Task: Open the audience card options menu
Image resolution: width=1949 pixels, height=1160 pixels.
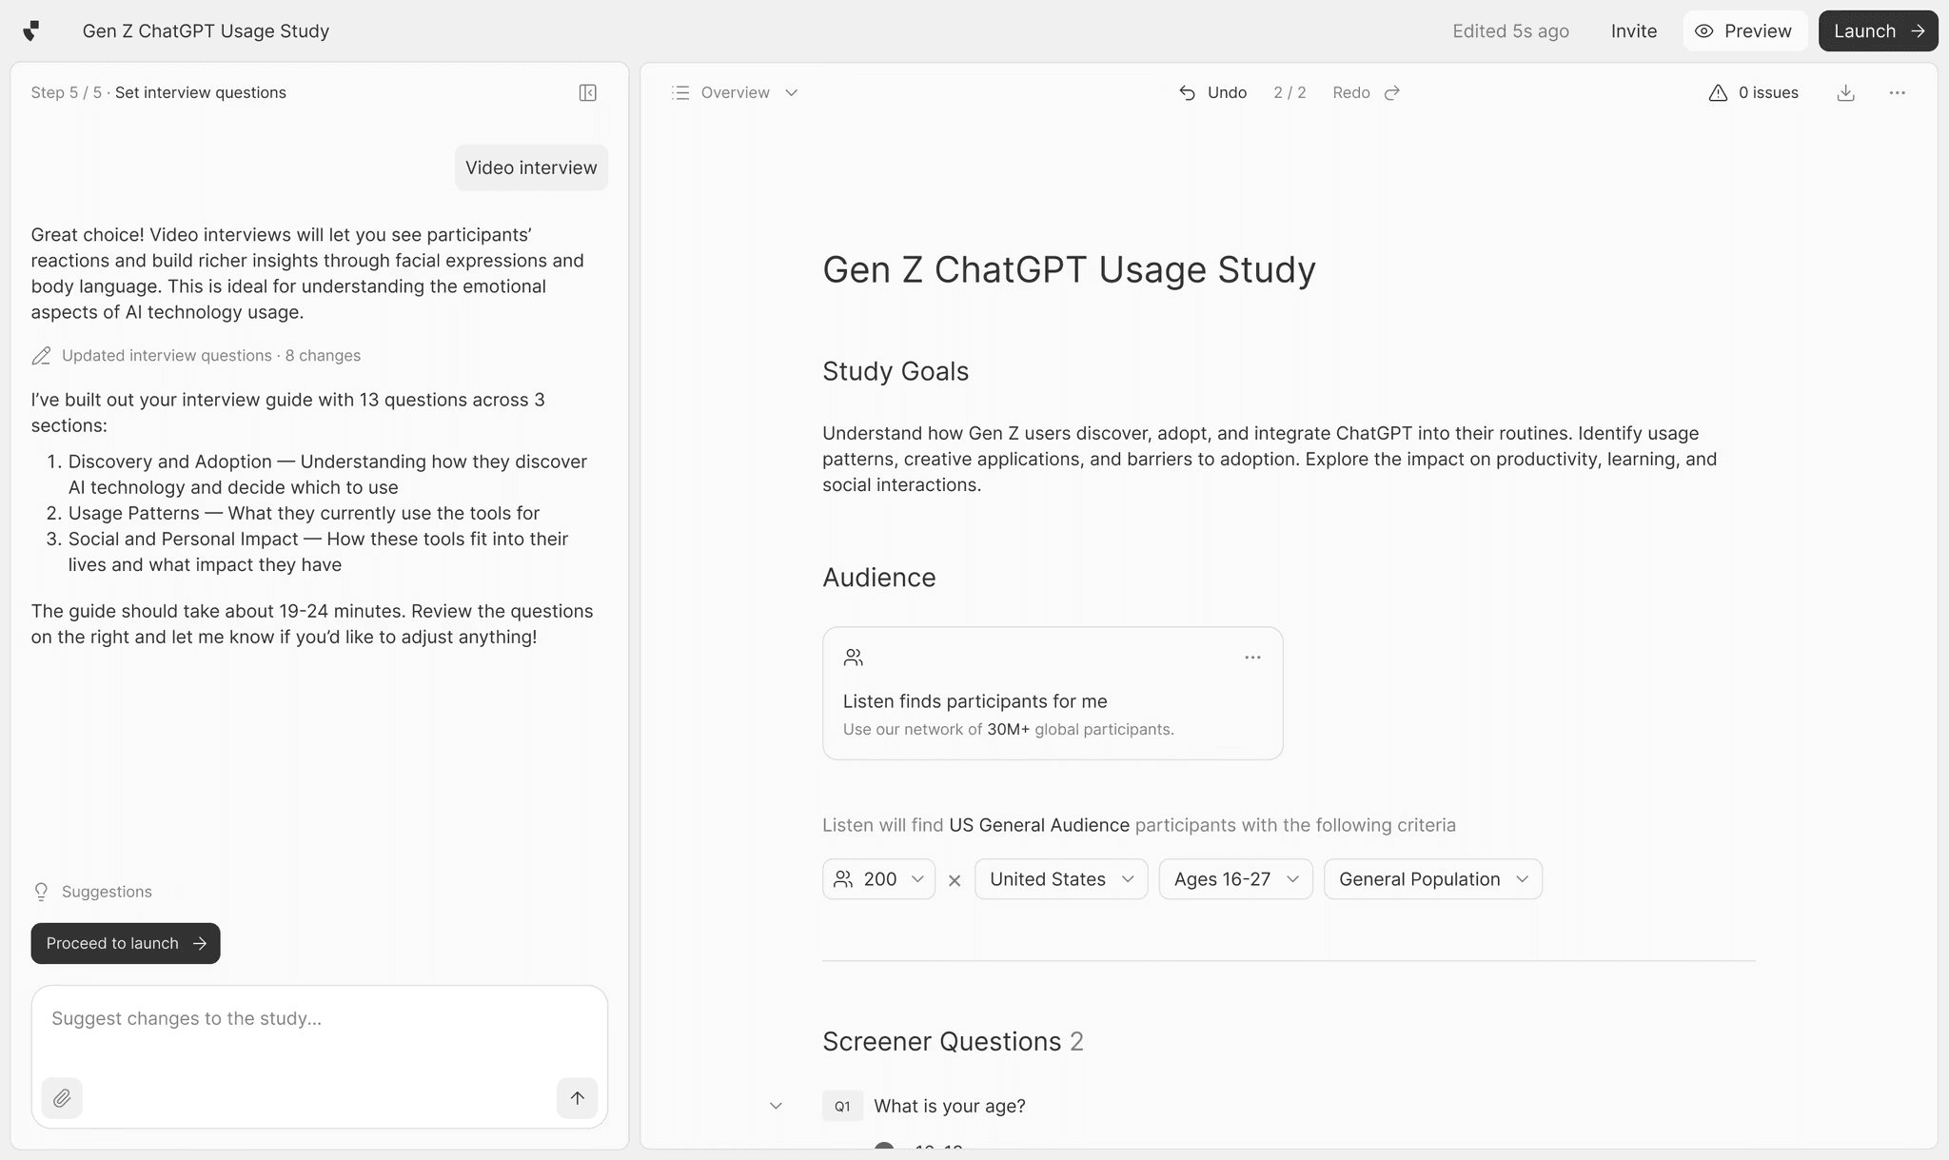Action: click(x=1252, y=658)
